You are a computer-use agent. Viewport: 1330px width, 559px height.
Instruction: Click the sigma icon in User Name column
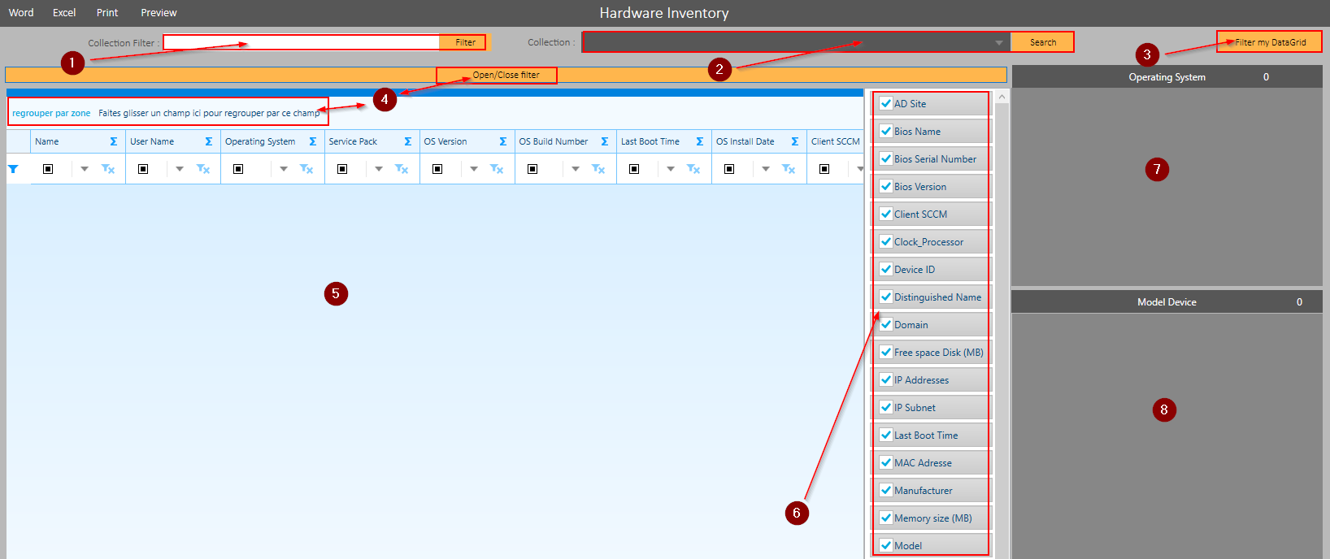tap(209, 141)
